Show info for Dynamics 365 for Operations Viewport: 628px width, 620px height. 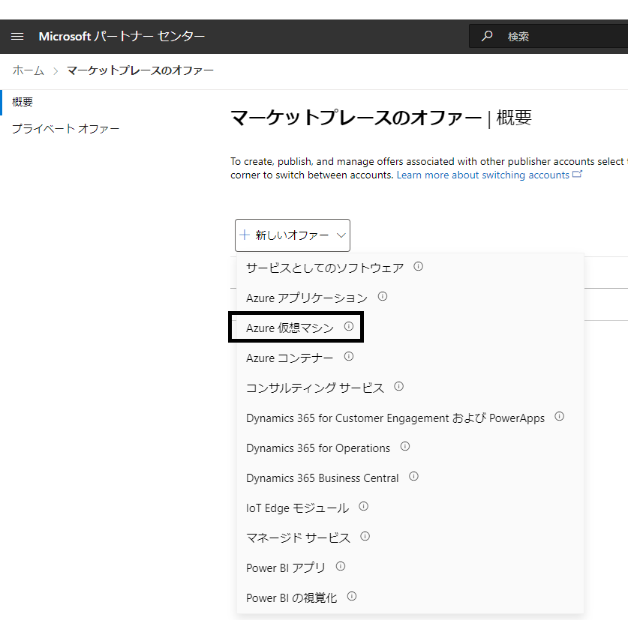[405, 447]
